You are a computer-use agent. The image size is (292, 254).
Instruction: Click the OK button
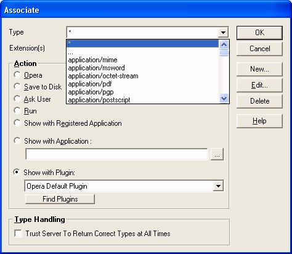pos(259,33)
